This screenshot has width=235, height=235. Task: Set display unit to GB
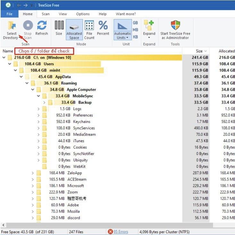coord(135,23)
